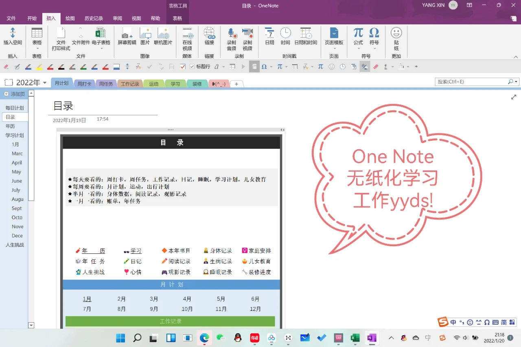Image resolution: width=521 pixels, height=347 pixels.
Task: Click the Screen Clipping icon
Action: click(x=127, y=37)
